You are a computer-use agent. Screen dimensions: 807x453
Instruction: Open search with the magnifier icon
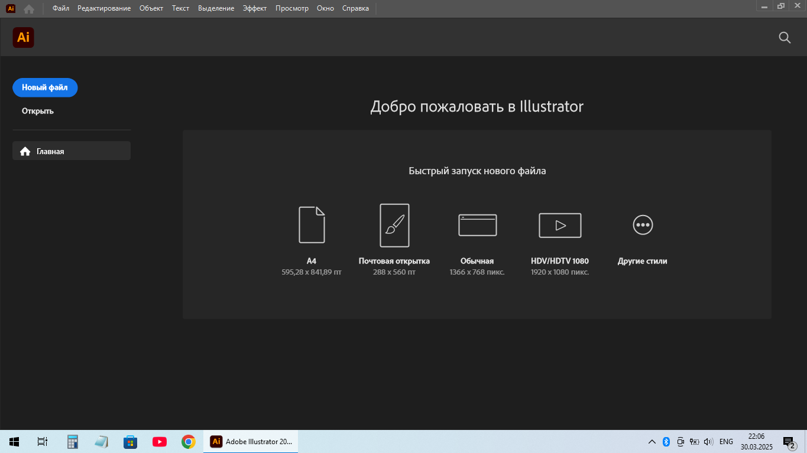(785, 38)
